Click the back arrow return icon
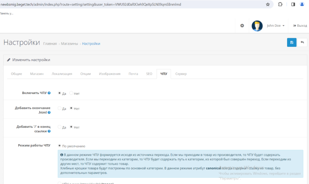The width and height of the screenshot is (309, 184). tap(302, 42)
